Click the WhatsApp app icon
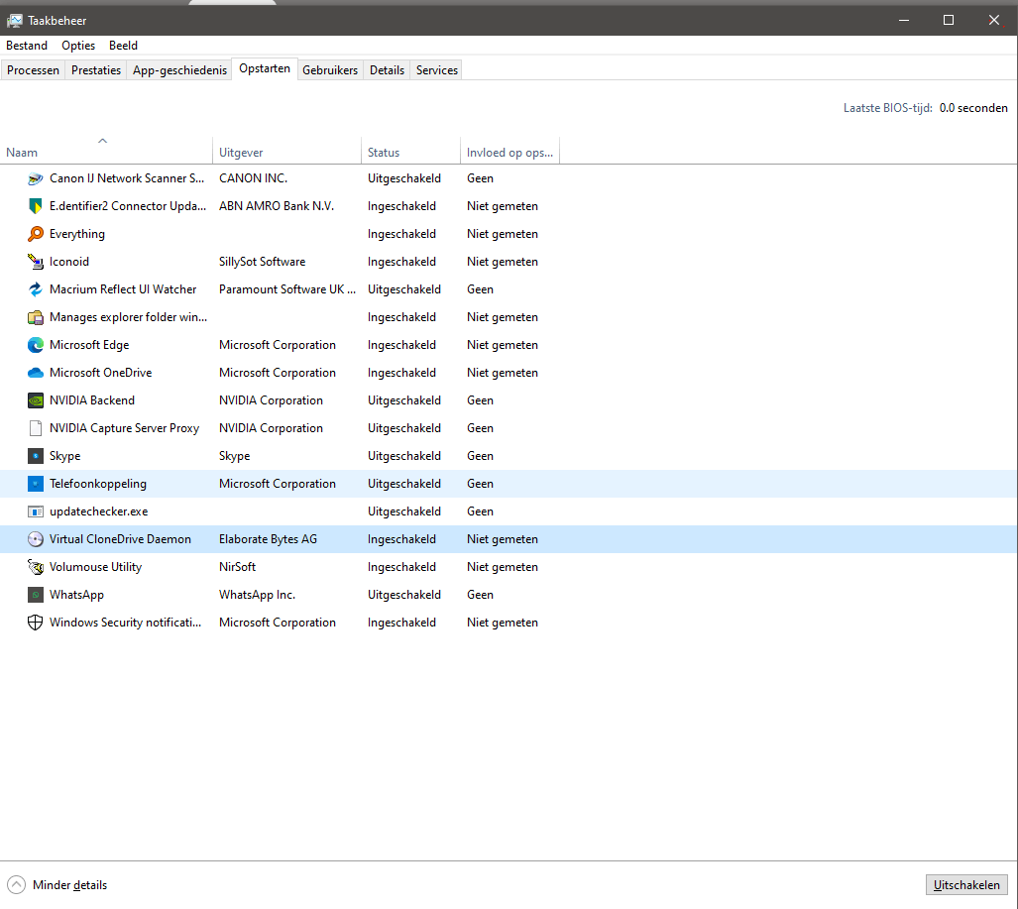The width and height of the screenshot is (1018, 909). click(x=36, y=595)
